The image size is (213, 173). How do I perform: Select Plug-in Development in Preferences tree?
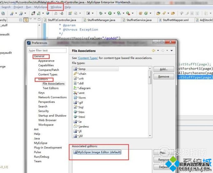point(48,148)
